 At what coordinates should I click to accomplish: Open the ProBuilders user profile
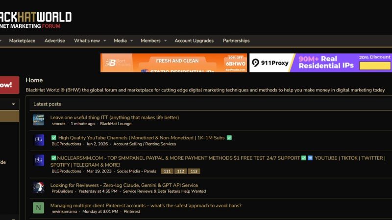pos(62,191)
